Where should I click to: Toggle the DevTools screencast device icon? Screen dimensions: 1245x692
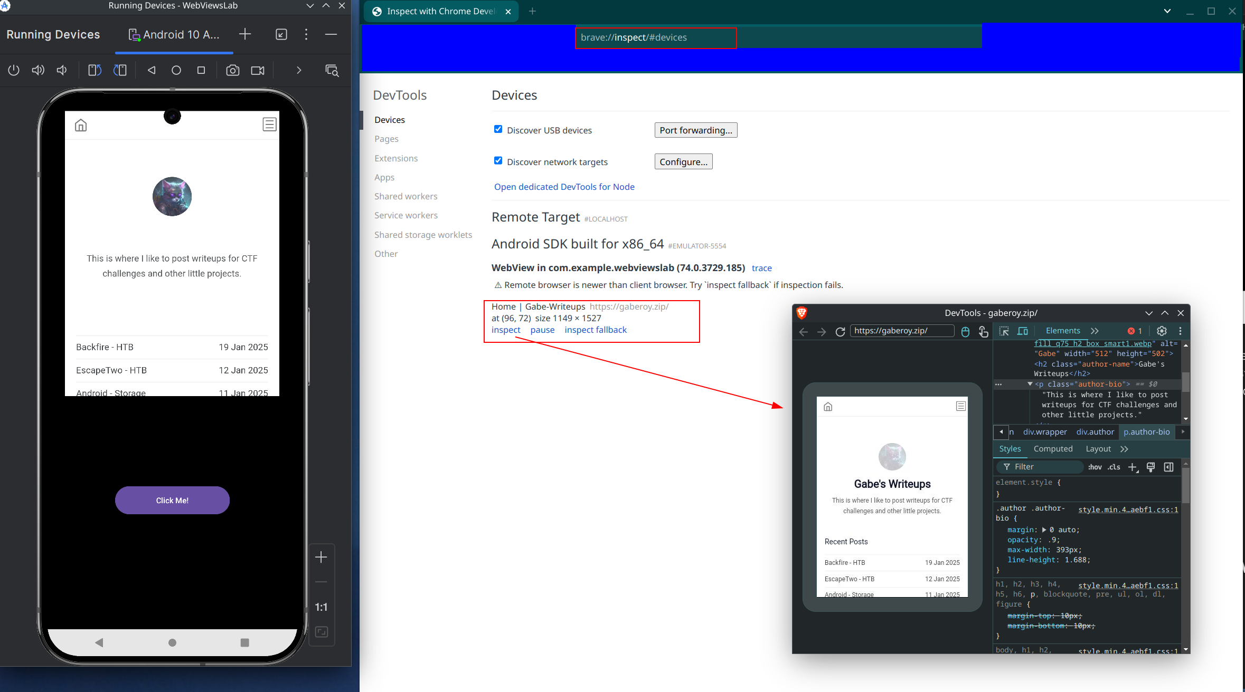[x=1023, y=331]
